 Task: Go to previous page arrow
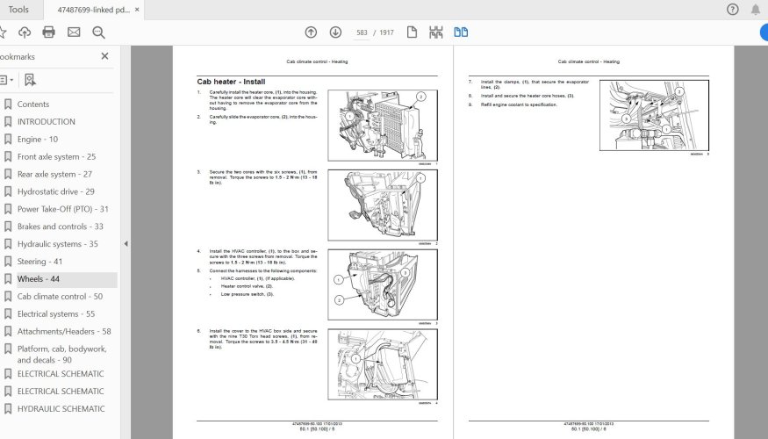(x=311, y=32)
